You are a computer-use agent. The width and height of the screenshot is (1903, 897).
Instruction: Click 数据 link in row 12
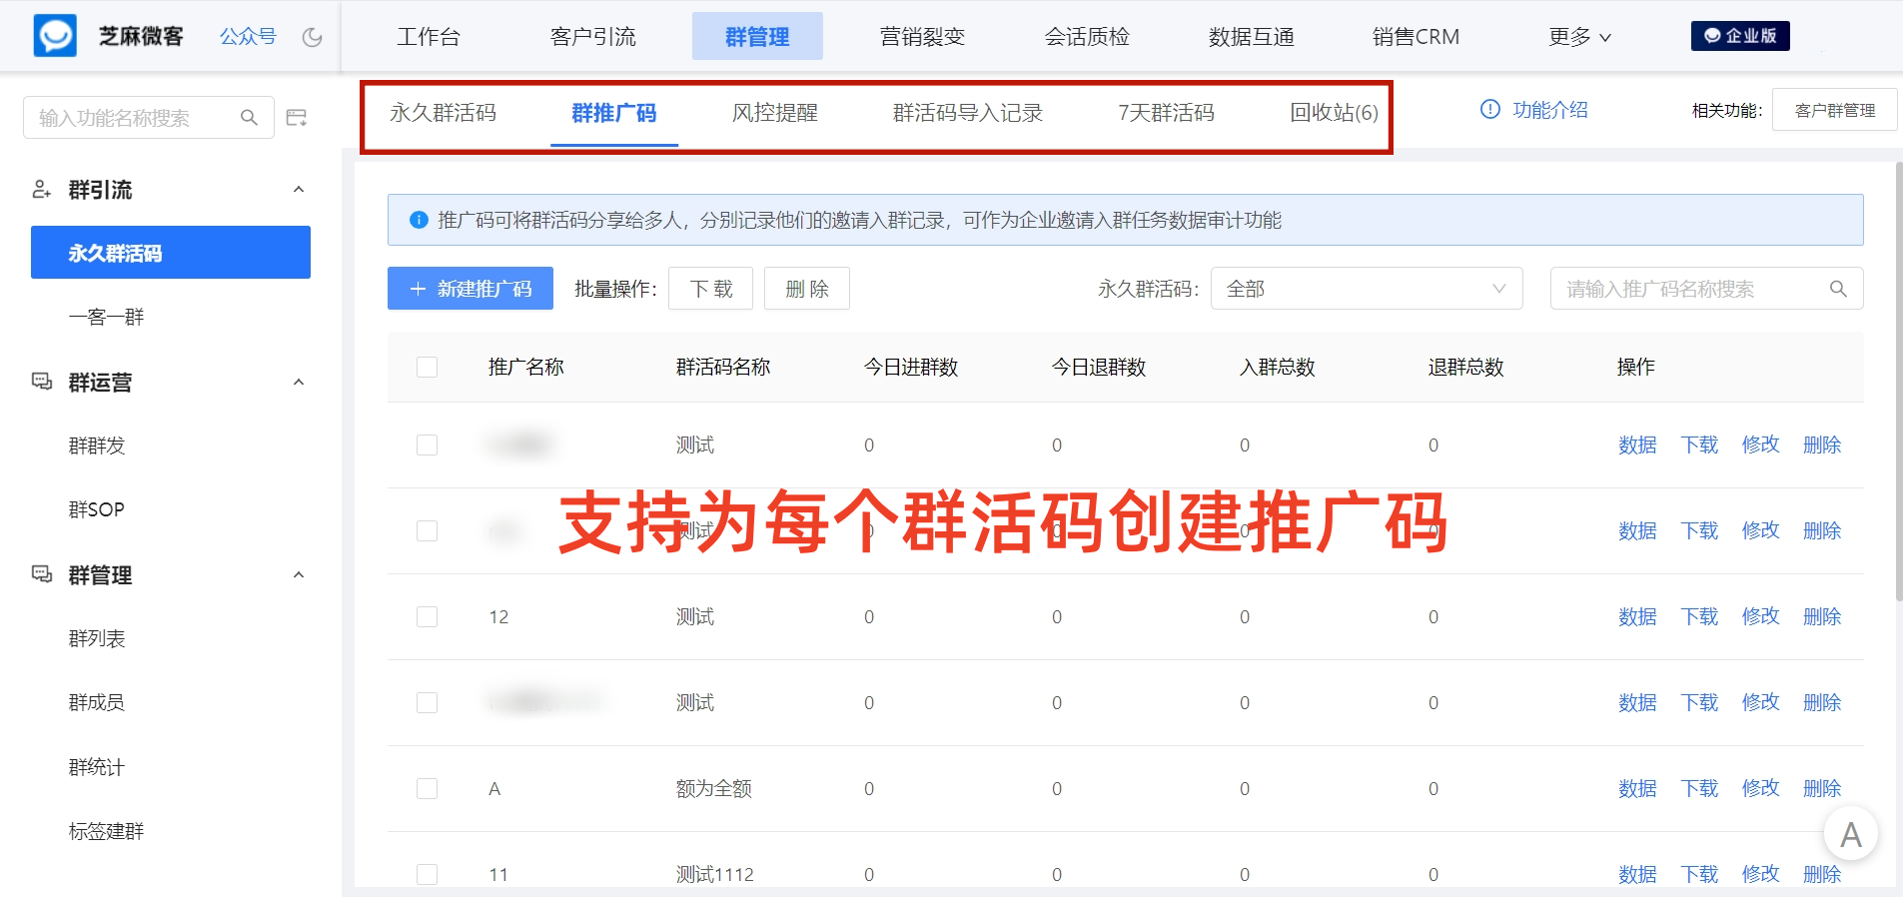tap(1637, 616)
